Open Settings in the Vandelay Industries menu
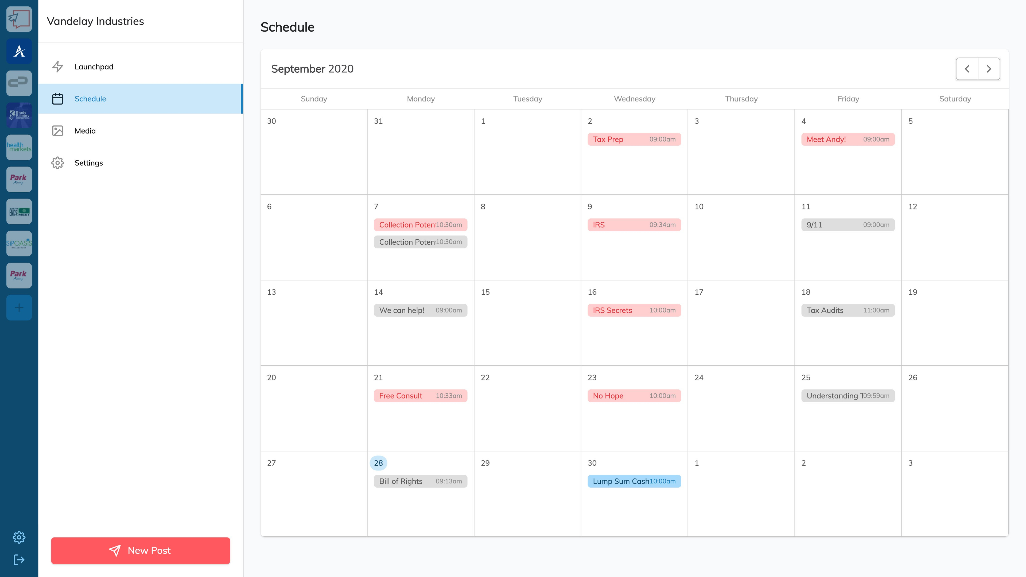 (88, 163)
